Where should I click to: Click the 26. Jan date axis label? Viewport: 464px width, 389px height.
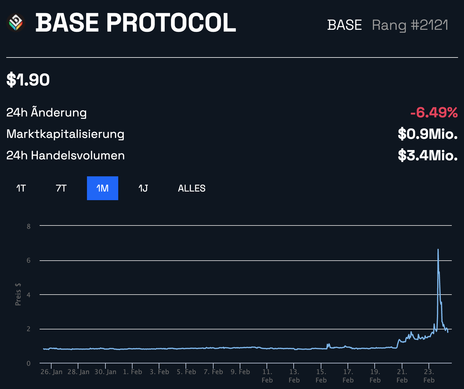pyautogui.click(x=52, y=372)
